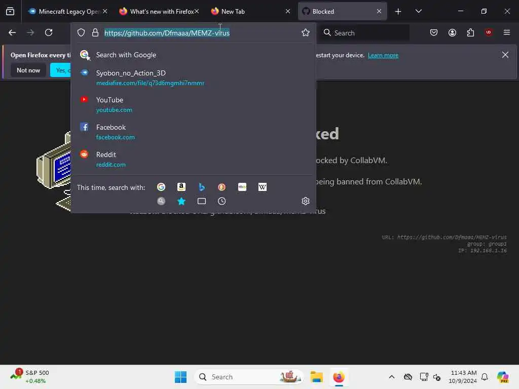Go back to previous page

point(12,32)
